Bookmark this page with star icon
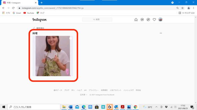Screen dimensions: 197x110 pyautogui.click(x=182, y=8)
